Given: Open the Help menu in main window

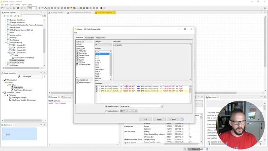Looking at the screenshot, I should click(30, 5).
